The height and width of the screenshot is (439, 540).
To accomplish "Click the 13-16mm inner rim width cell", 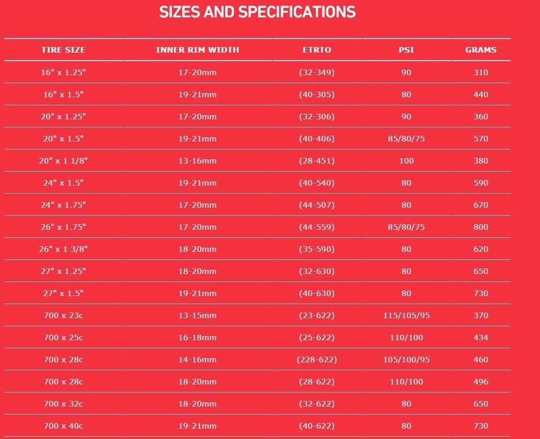I will click(x=198, y=161).
